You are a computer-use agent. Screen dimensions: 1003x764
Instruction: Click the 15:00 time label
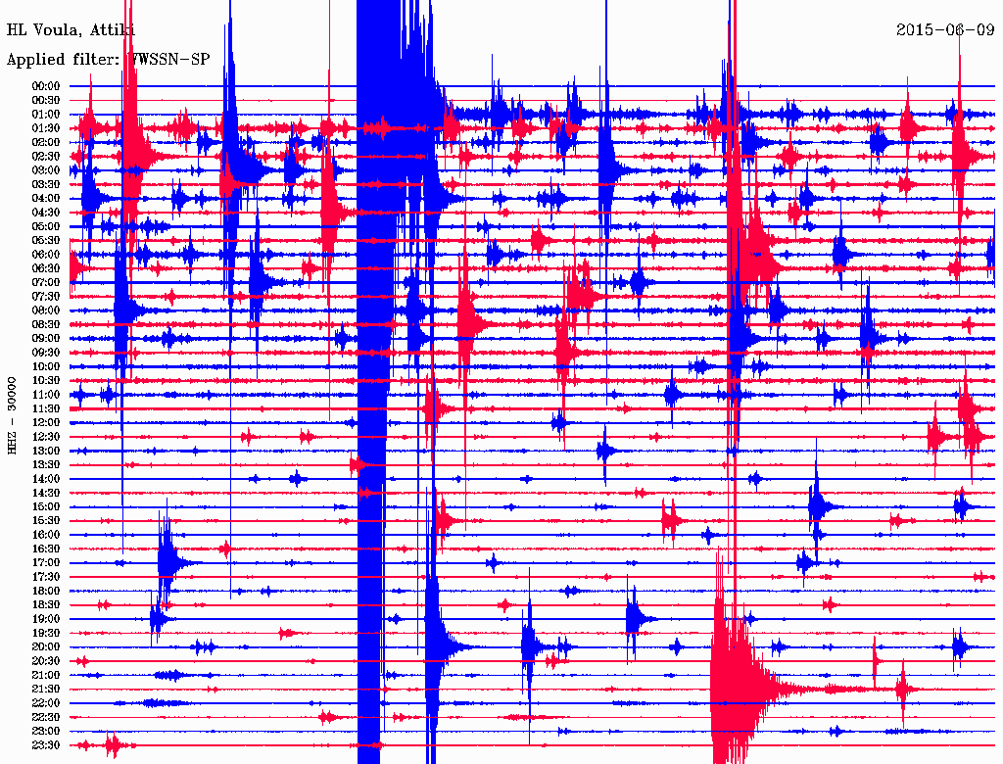pyautogui.click(x=46, y=506)
